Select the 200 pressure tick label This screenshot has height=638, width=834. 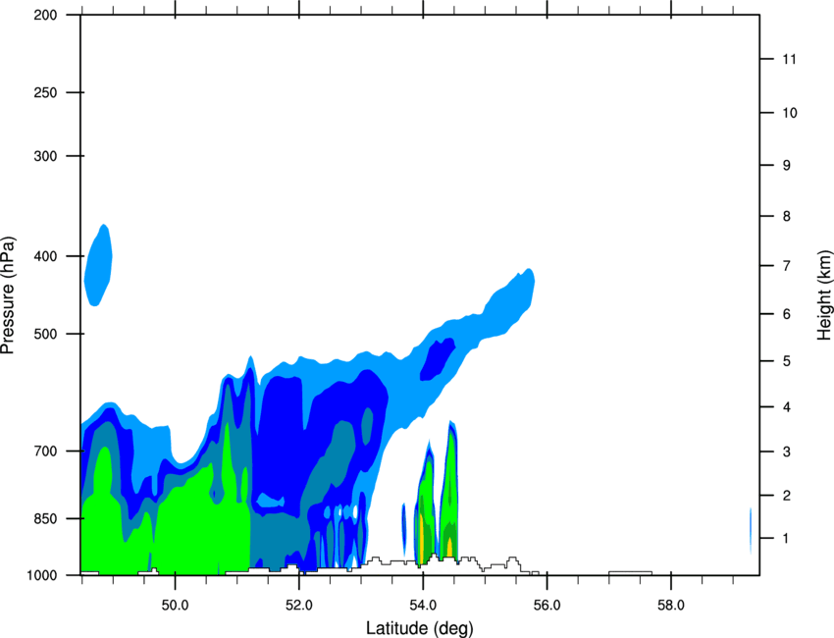coord(45,15)
